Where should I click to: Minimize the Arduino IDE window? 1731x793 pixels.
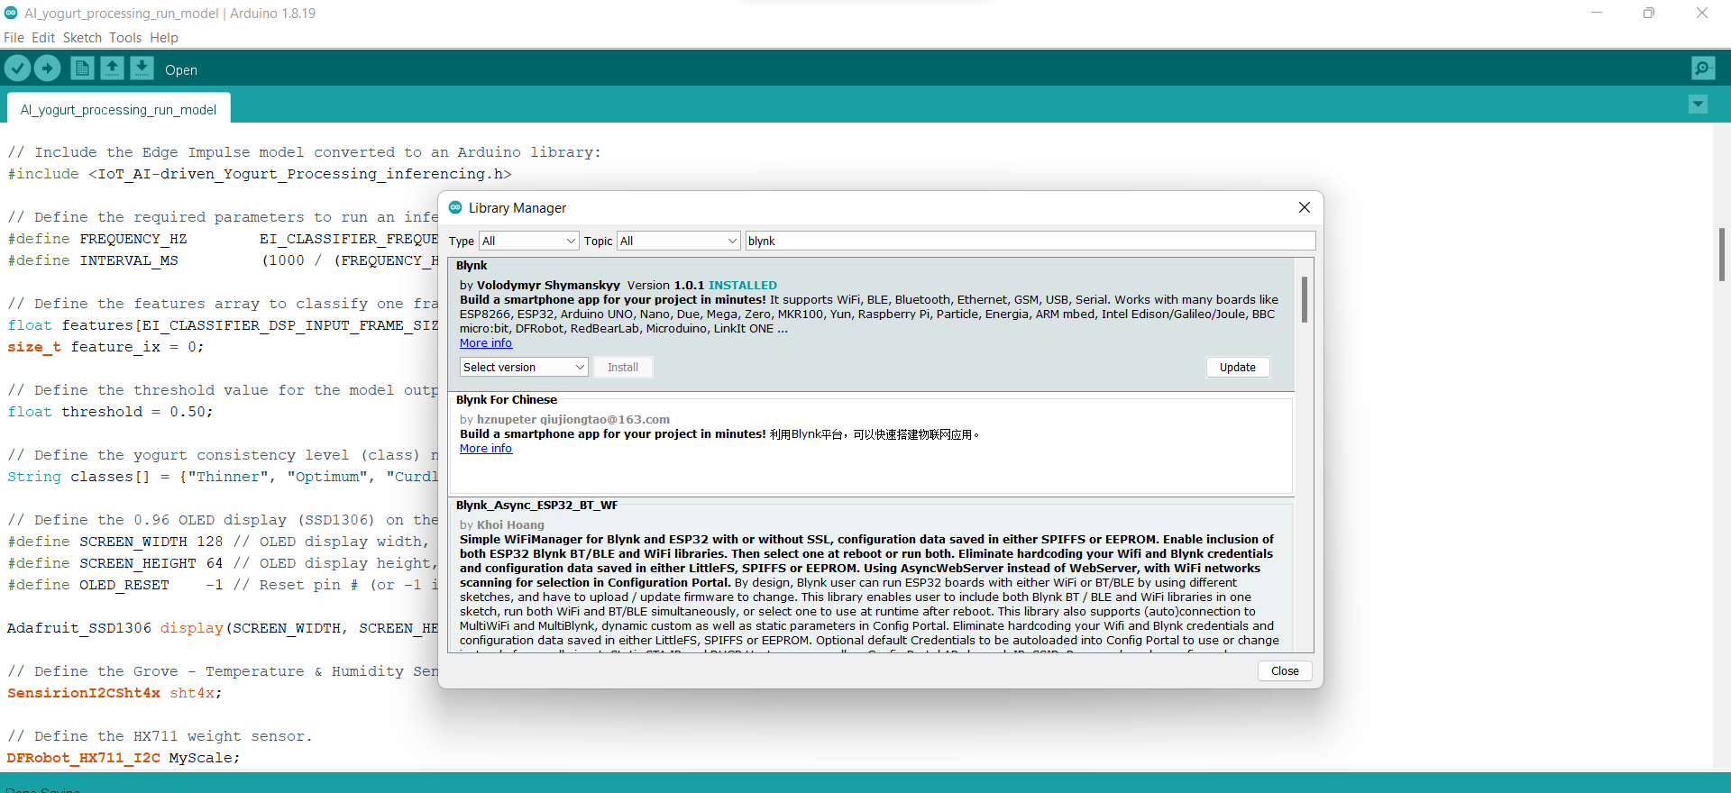[x=1597, y=13]
